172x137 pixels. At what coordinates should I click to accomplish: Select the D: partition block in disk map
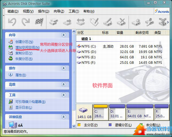pos(117,112)
